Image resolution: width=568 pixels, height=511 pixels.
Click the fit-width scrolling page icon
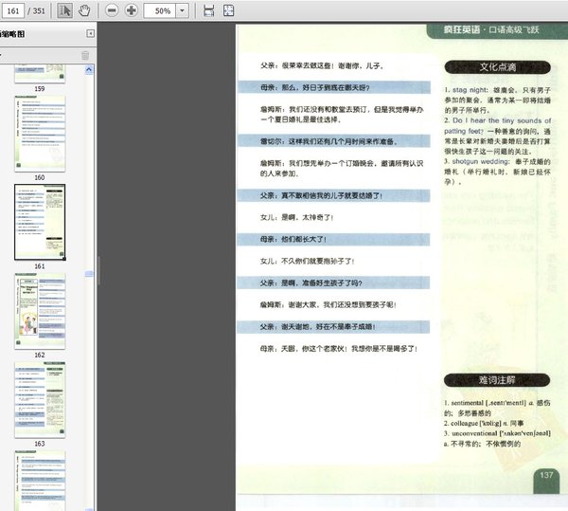click(x=208, y=10)
